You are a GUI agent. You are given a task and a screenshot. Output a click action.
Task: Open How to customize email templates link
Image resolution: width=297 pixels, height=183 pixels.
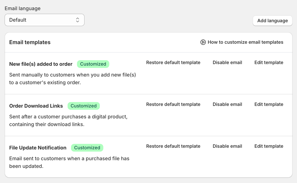click(245, 42)
